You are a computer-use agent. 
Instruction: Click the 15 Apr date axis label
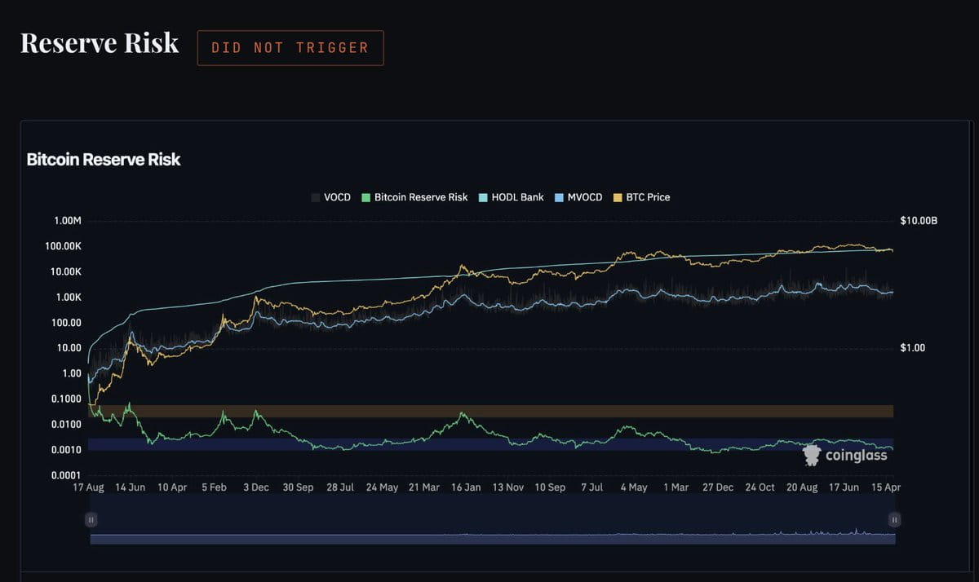[888, 487]
